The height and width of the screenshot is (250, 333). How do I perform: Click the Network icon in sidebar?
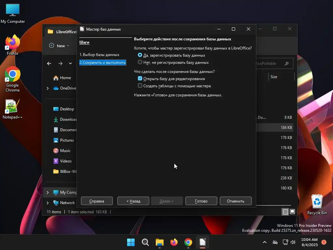(56, 203)
